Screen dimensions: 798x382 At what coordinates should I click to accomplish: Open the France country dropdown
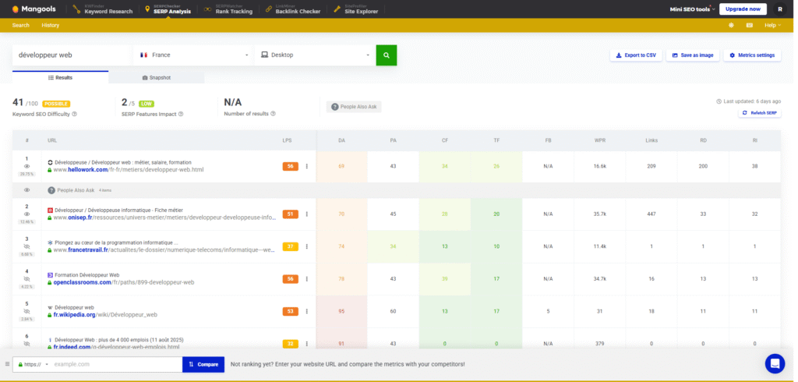(193, 55)
